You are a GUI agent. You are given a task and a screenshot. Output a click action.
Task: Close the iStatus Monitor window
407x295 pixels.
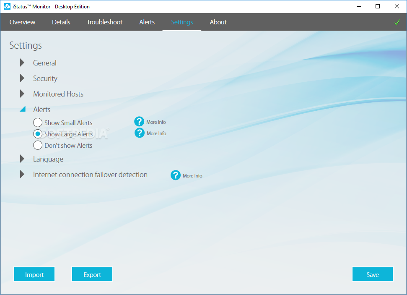click(x=397, y=6)
